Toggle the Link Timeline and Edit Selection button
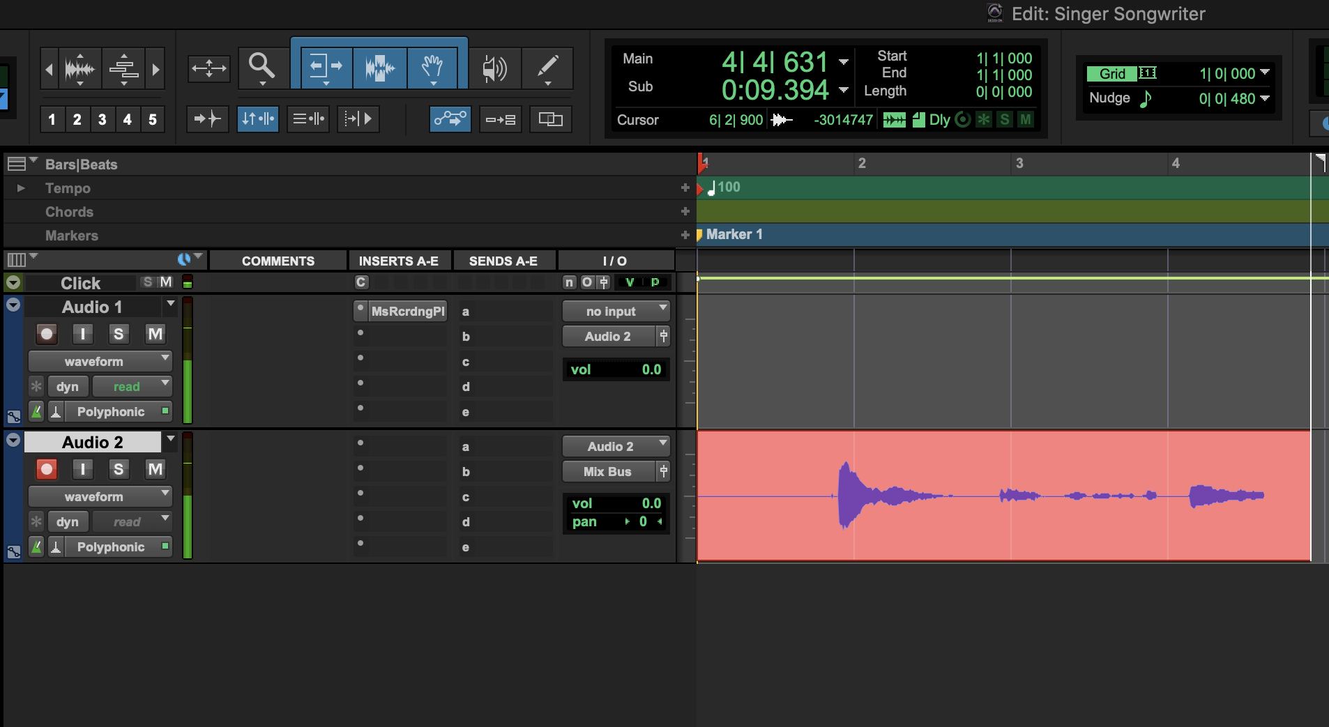Screen dimensions: 1329x727 click(x=258, y=119)
